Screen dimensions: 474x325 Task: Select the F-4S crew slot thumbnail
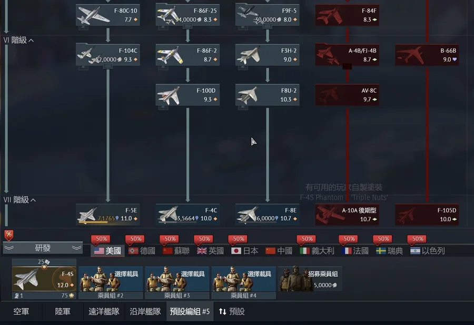pyautogui.click(x=44, y=279)
